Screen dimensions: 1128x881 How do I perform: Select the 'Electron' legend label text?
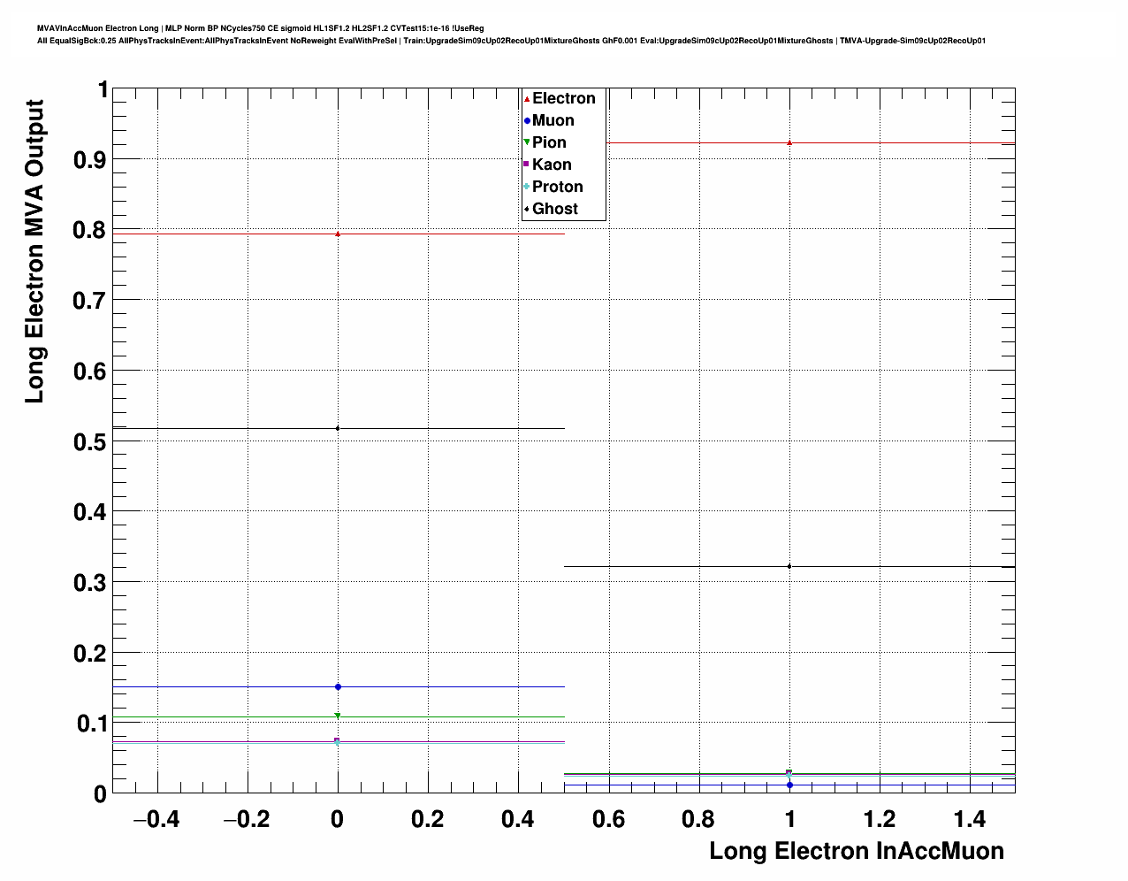[x=563, y=98]
